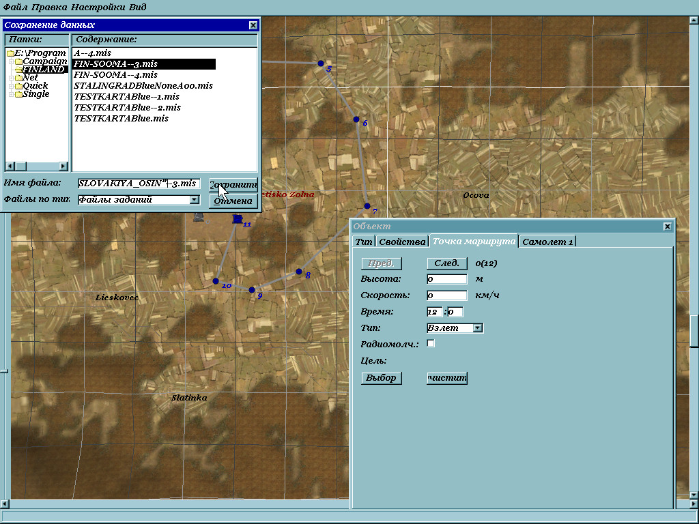Select file A--4.mis
Screen dimensions: 699x524
93,53
